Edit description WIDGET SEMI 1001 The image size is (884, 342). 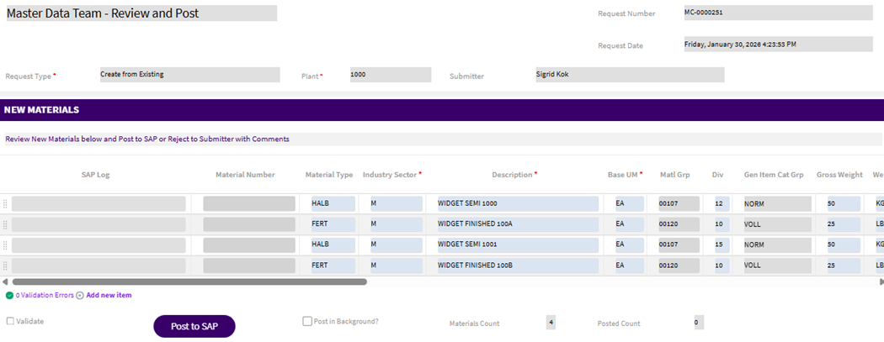pyautogui.click(x=518, y=245)
